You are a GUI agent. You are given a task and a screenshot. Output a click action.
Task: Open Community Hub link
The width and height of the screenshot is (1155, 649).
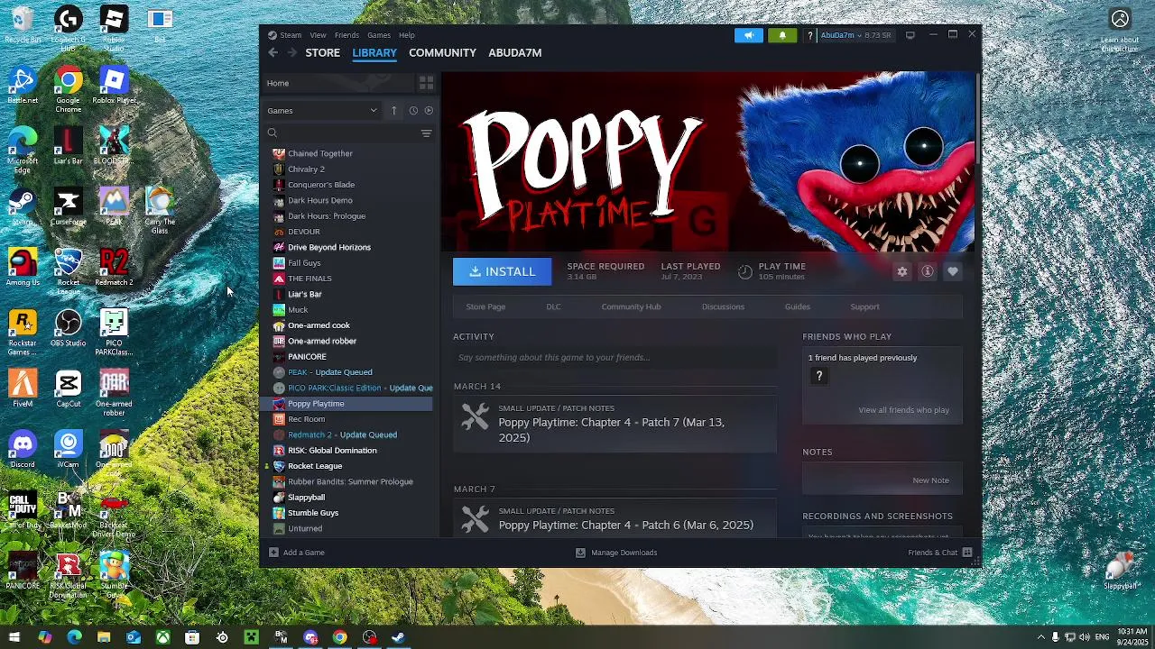pyautogui.click(x=631, y=306)
